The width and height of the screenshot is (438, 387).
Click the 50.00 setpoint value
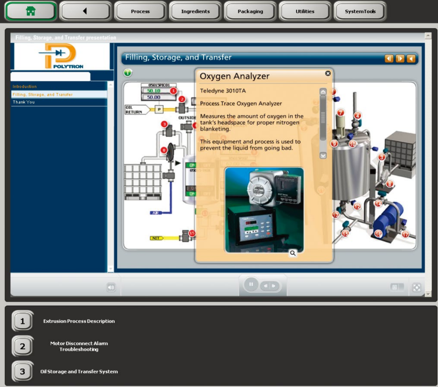[x=154, y=97]
